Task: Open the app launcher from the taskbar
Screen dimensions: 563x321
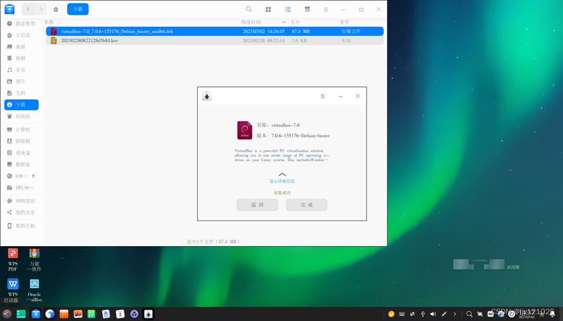Action: [7, 314]
